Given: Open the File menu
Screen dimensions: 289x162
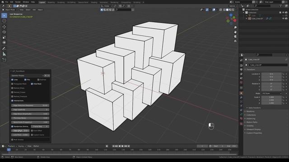Looking at the screenshot, I should pyautogui.click(x=7, y=2).
